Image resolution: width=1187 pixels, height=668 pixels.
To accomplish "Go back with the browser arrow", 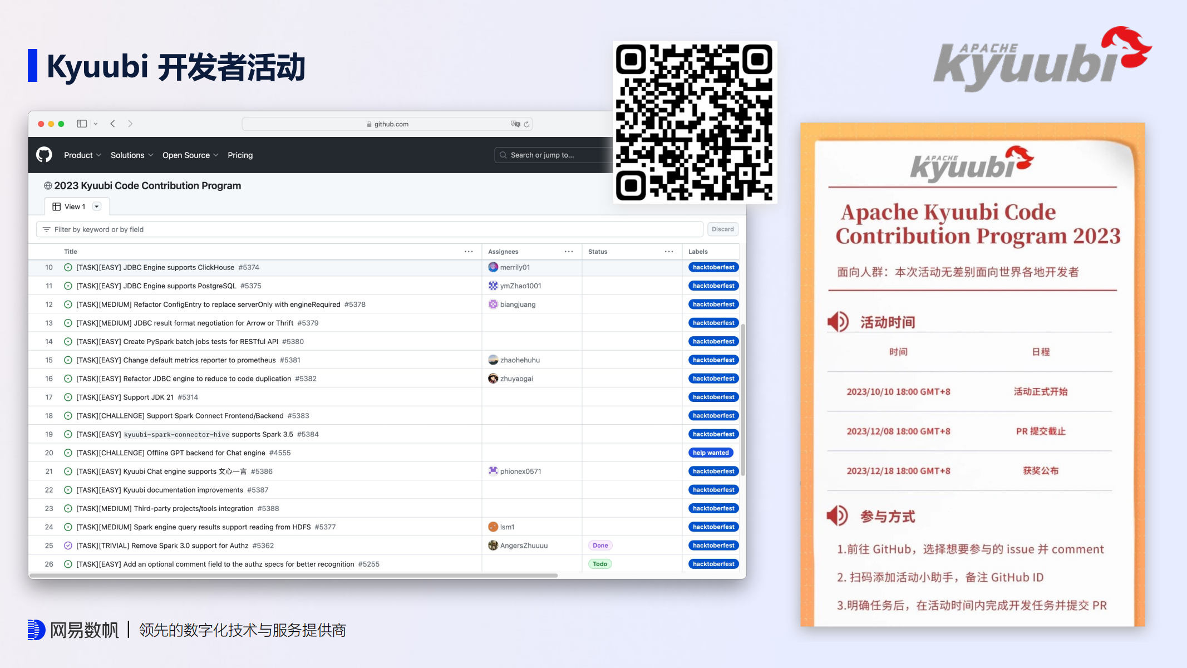I will 112,124.
